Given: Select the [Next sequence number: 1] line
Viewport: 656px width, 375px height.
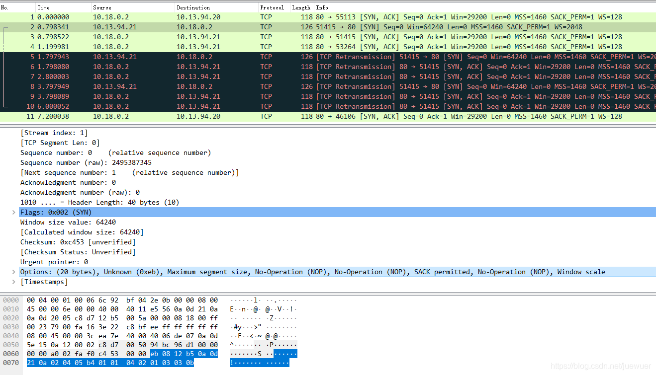Looking at the screenshot, I should (x=130, y=172).
